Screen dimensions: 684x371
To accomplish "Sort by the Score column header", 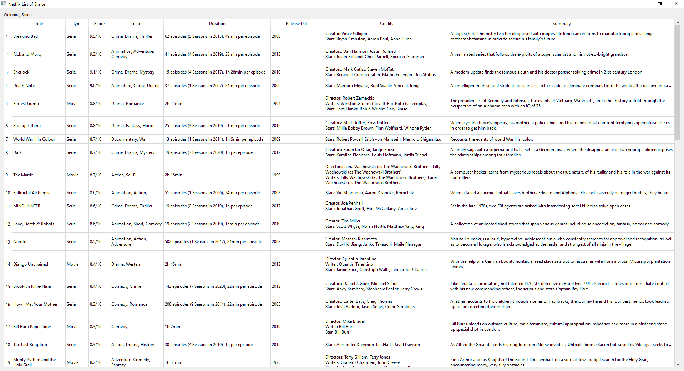I will pos(99,23).
